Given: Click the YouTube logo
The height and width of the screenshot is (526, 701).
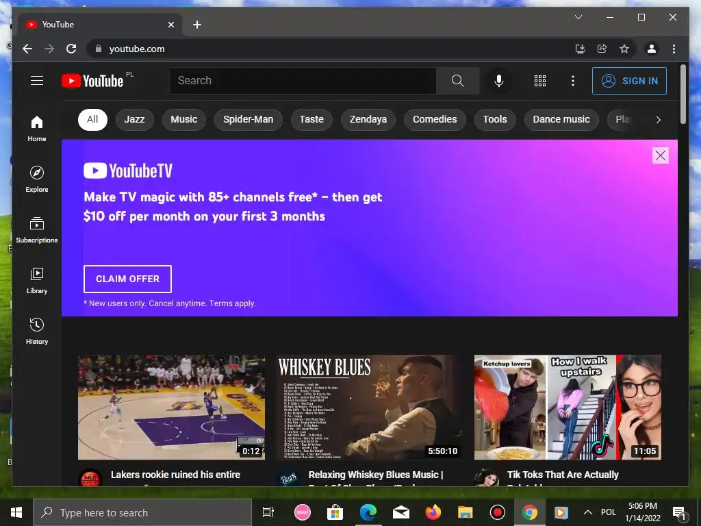Looking at the screenshot, I should click(92, 81).
